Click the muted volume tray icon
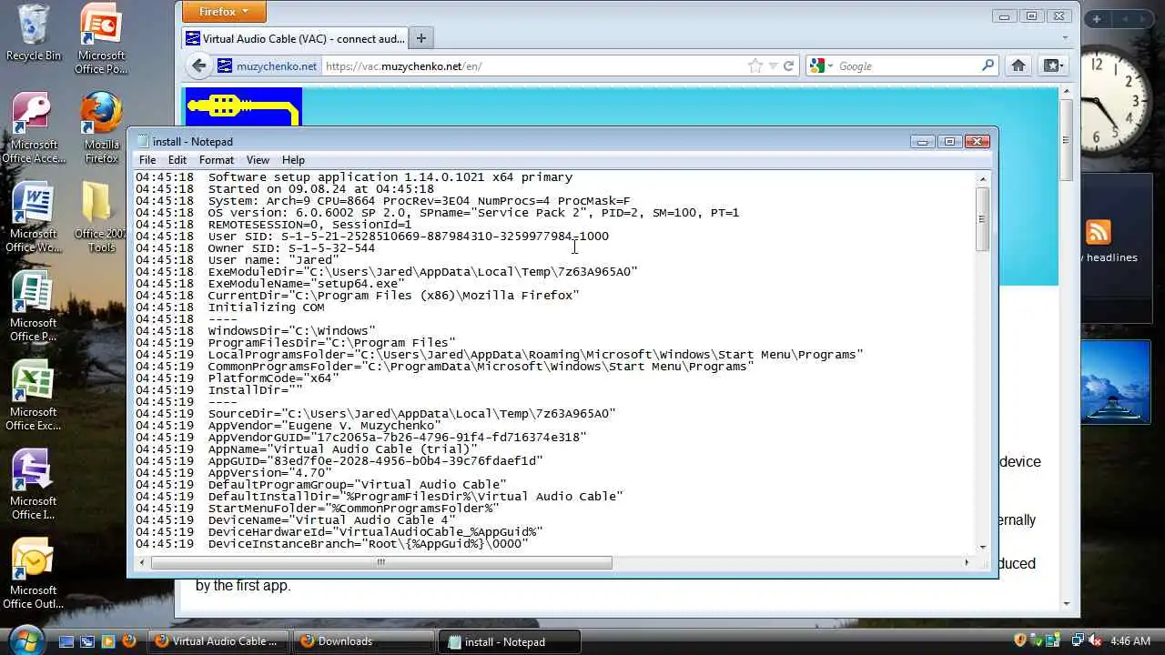1165x655 pixels. click(x=1096, y=640)
